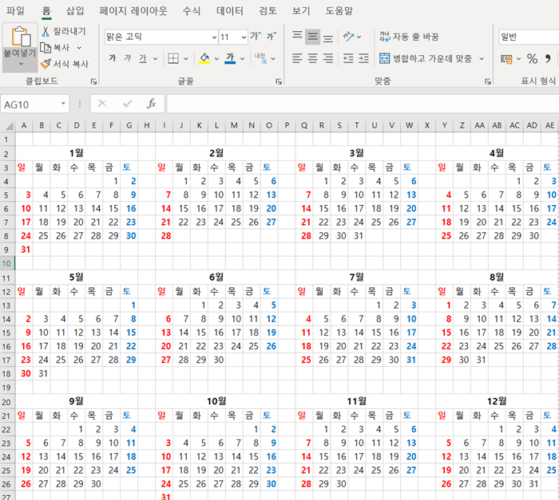The height and width of the screenshot is (500, 559).
Task: Apply the blue font color
Action: tap(230, 58)
